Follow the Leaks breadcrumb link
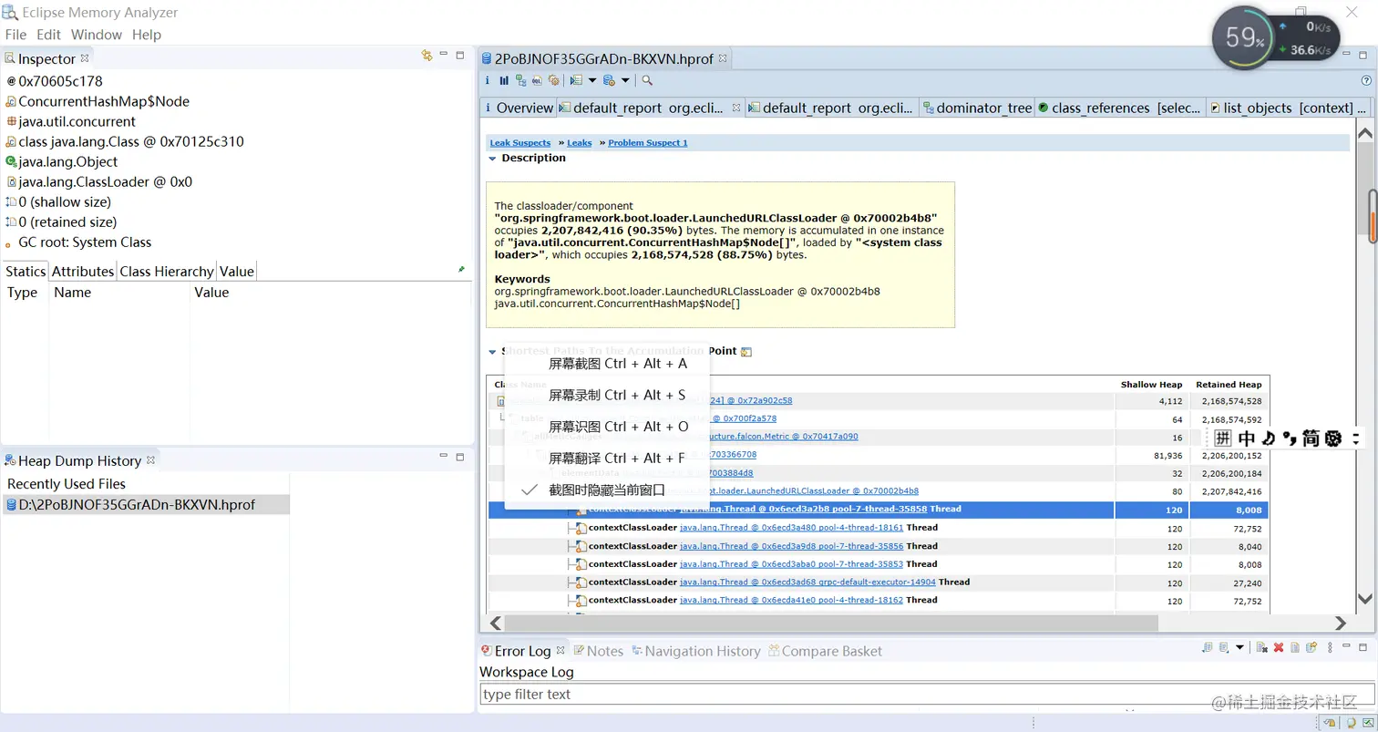This screenshot has width=1378, height=732. click(580, 143)
